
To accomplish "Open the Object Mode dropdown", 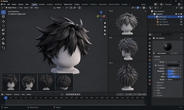I will (x=12, y=8).
